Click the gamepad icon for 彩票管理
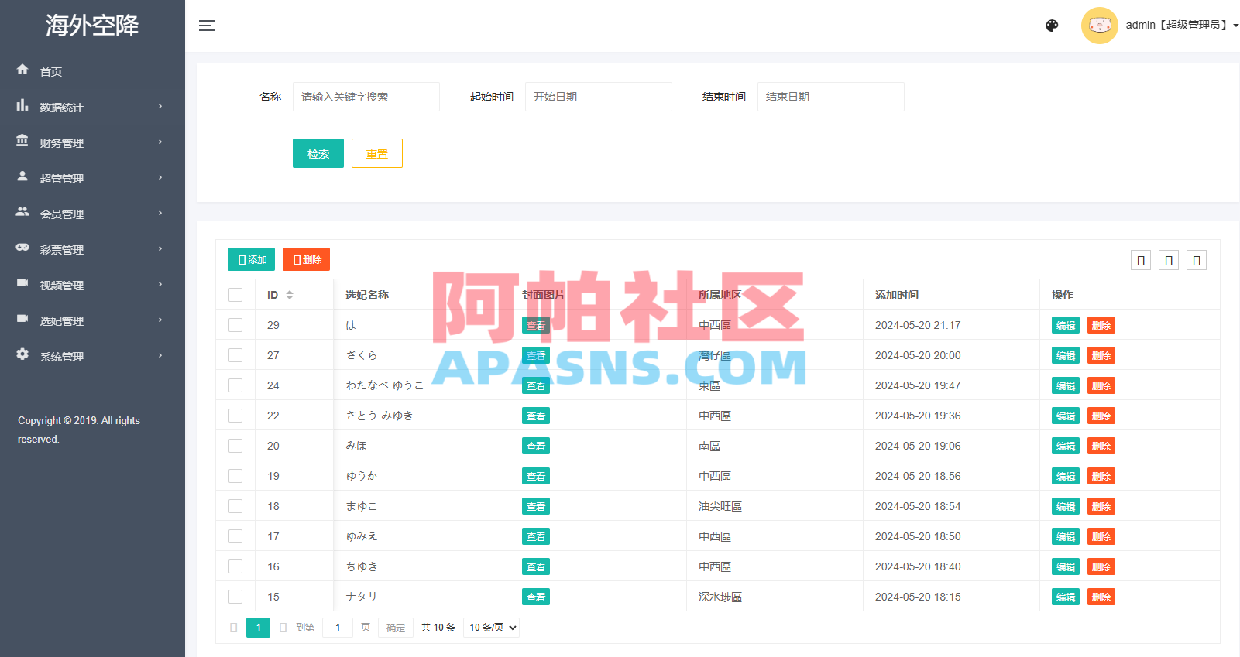Image resolution: width=1240 pixels, height=657 pixels. [x=22, y=247]
